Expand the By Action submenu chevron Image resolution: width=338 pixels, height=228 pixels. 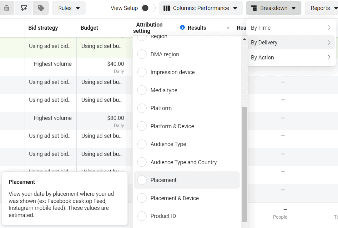pyautogui.click(x=329, y=58)
